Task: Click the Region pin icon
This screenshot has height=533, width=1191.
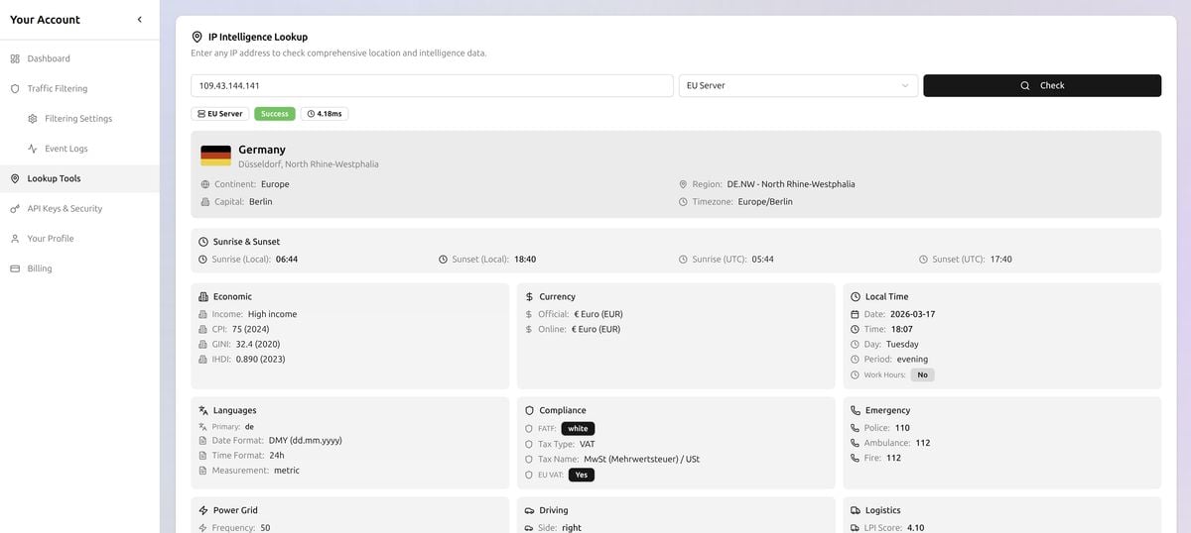Action: click(683, 184)
